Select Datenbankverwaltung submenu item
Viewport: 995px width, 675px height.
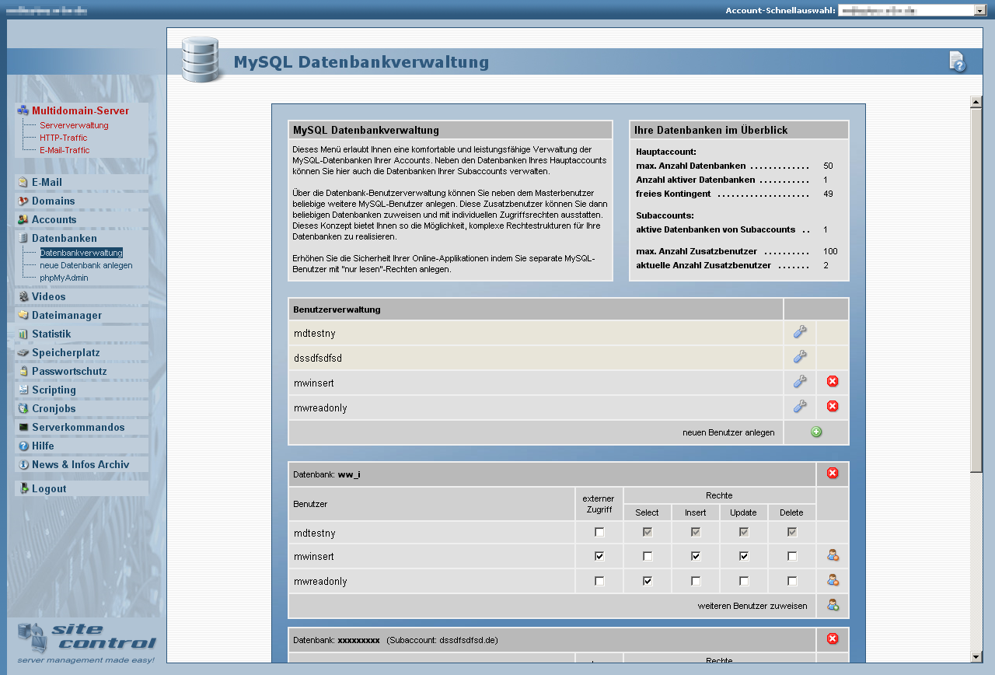[x=82, y=253]
